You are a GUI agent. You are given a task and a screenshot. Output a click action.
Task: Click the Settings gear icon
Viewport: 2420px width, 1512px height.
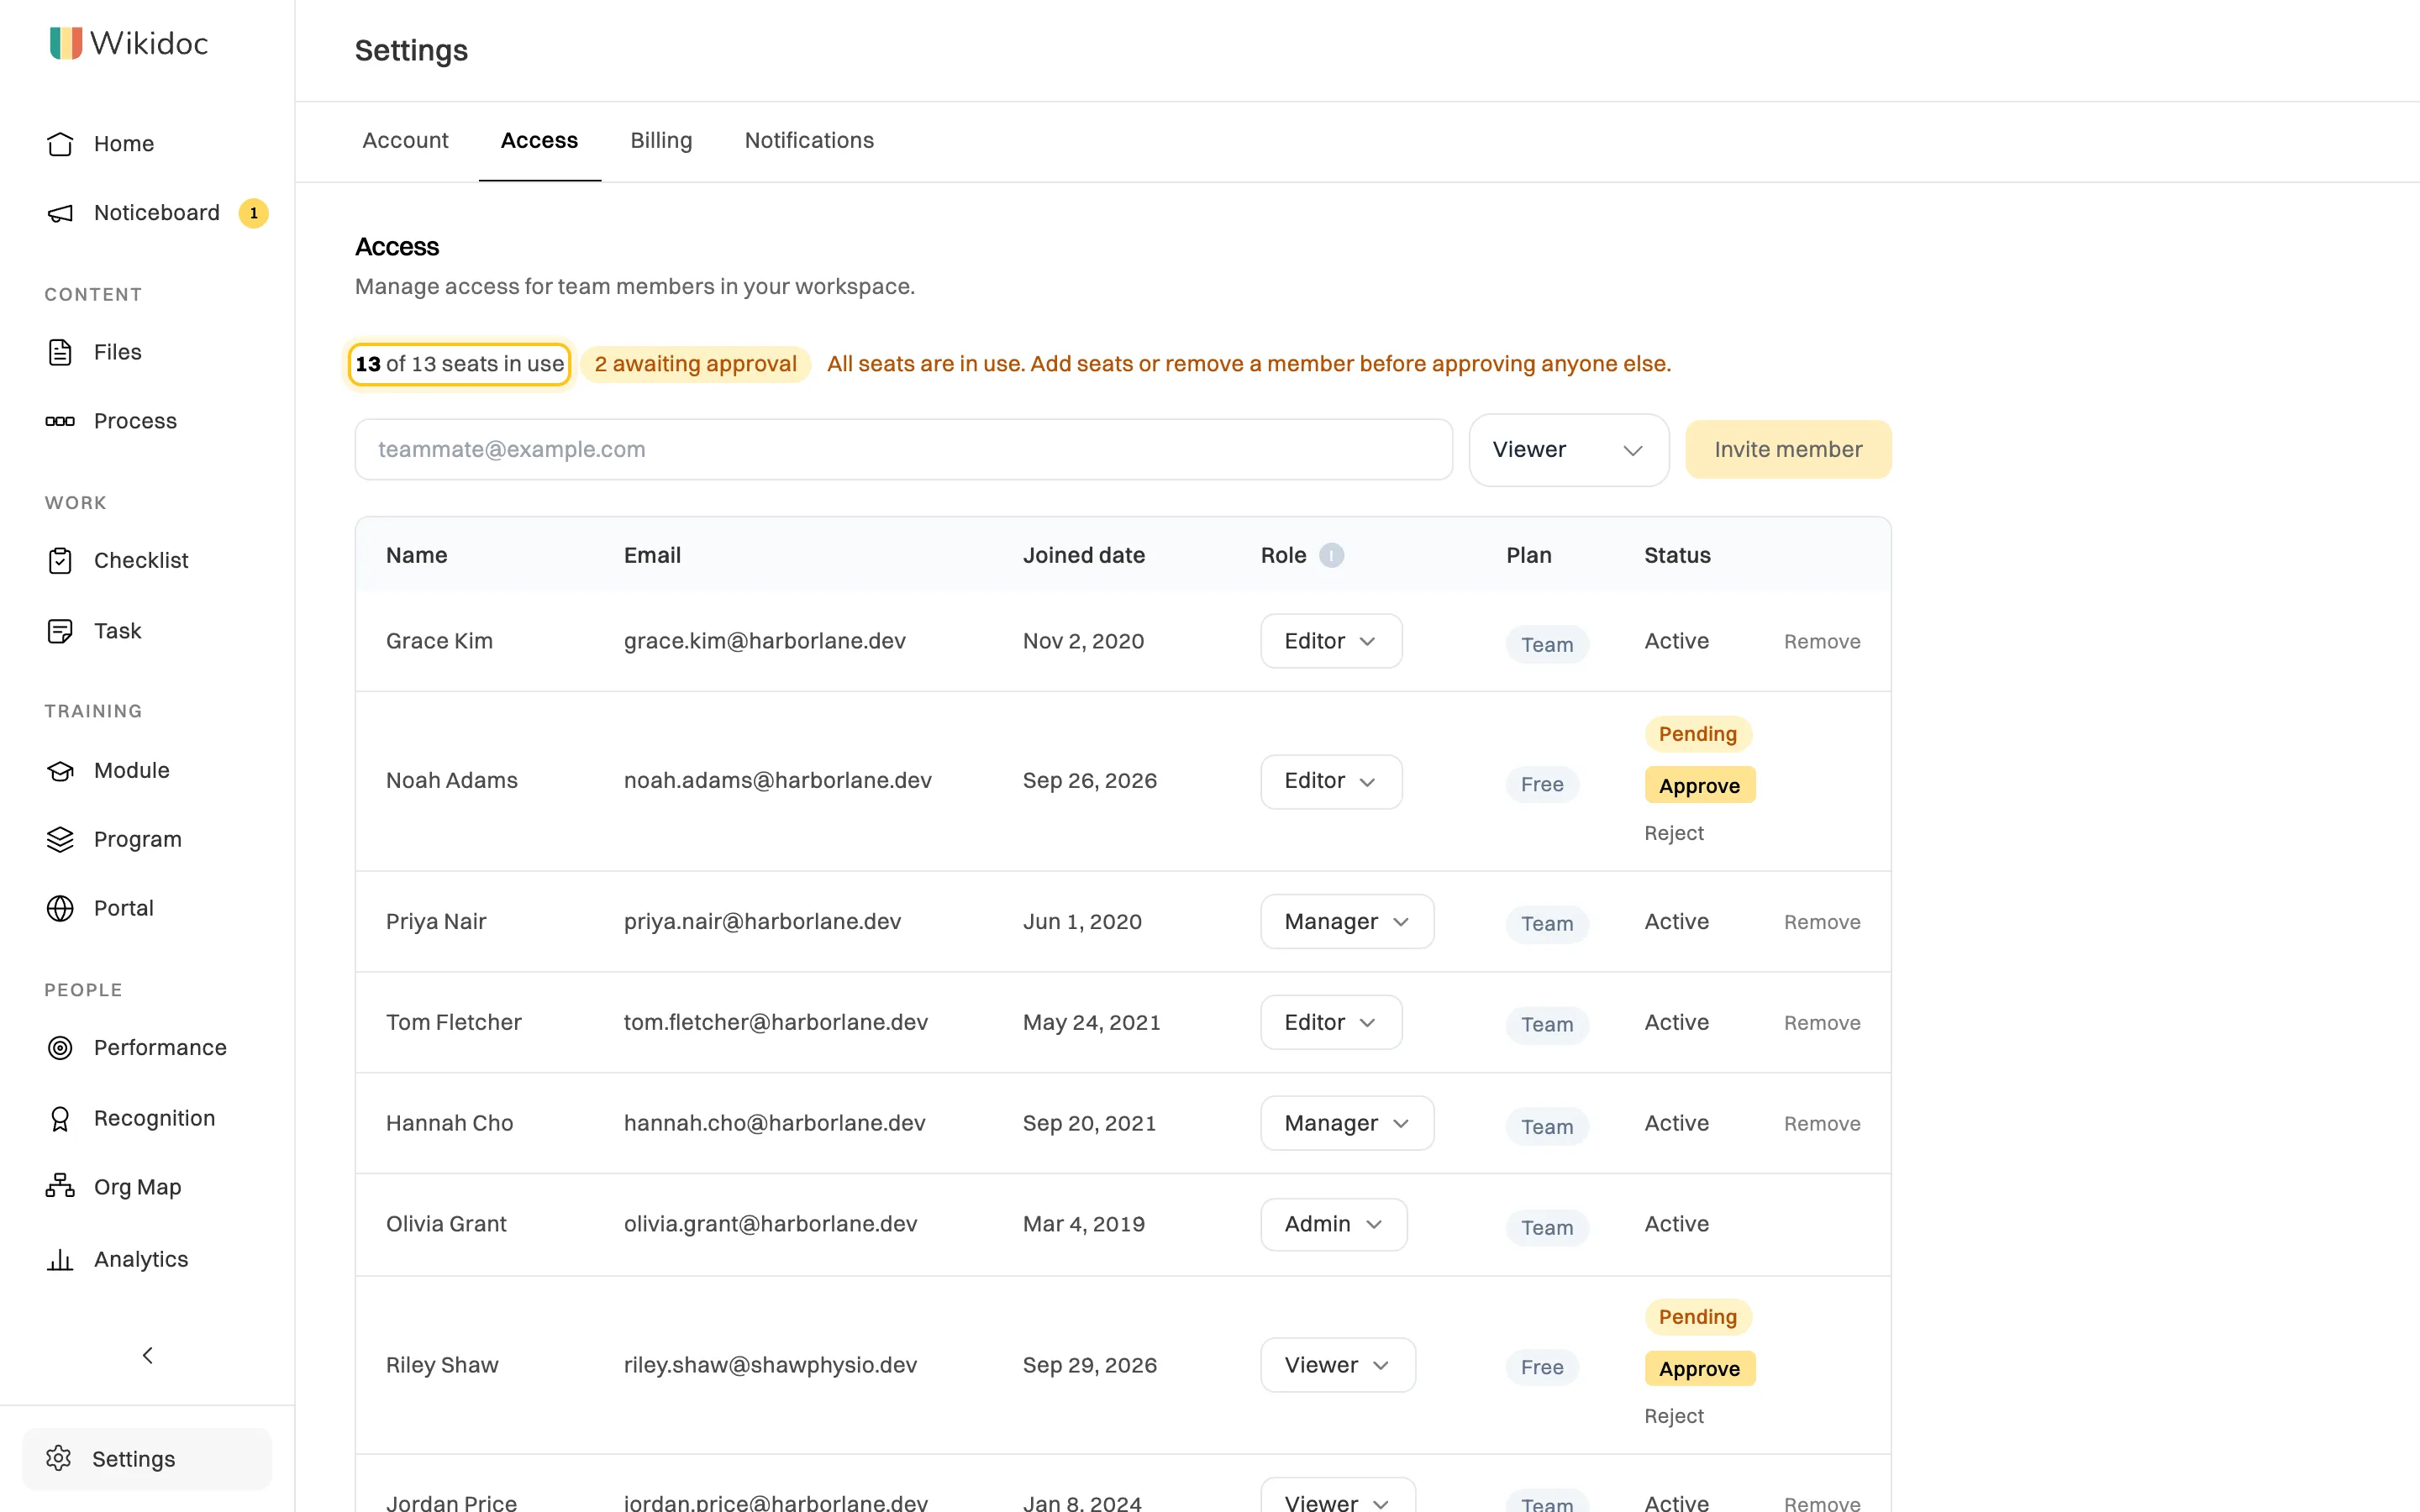pyautogui.click(x=59, y=1458)
